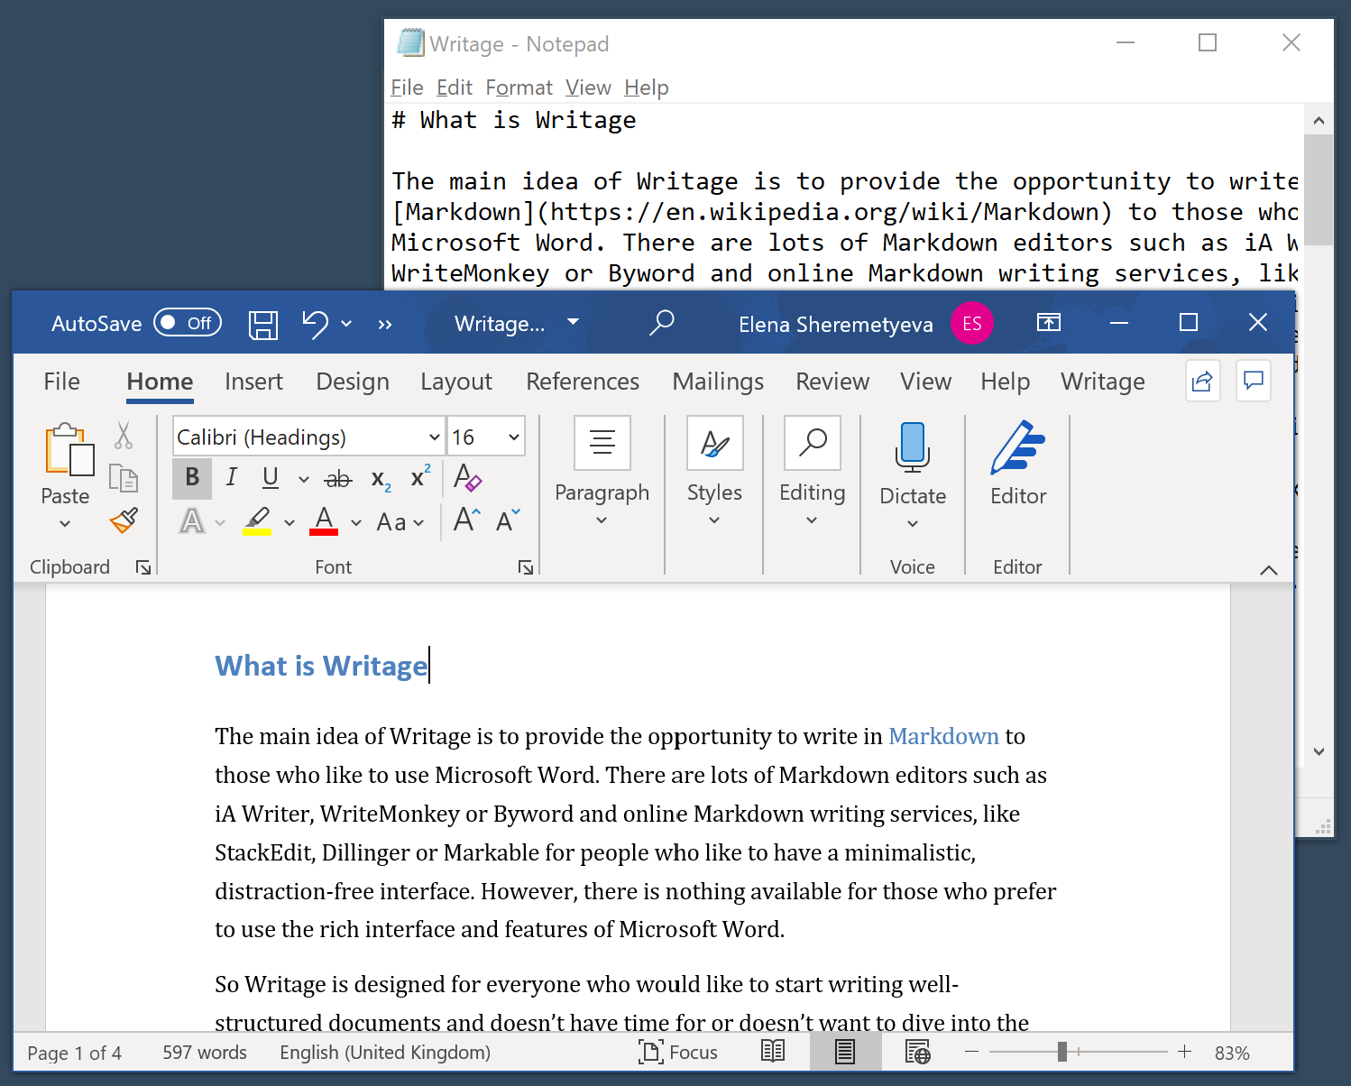The width and height of the screenshot is (1351, 1086).
Task: Toggle Print Layout view button
Action: [845, 1052]
